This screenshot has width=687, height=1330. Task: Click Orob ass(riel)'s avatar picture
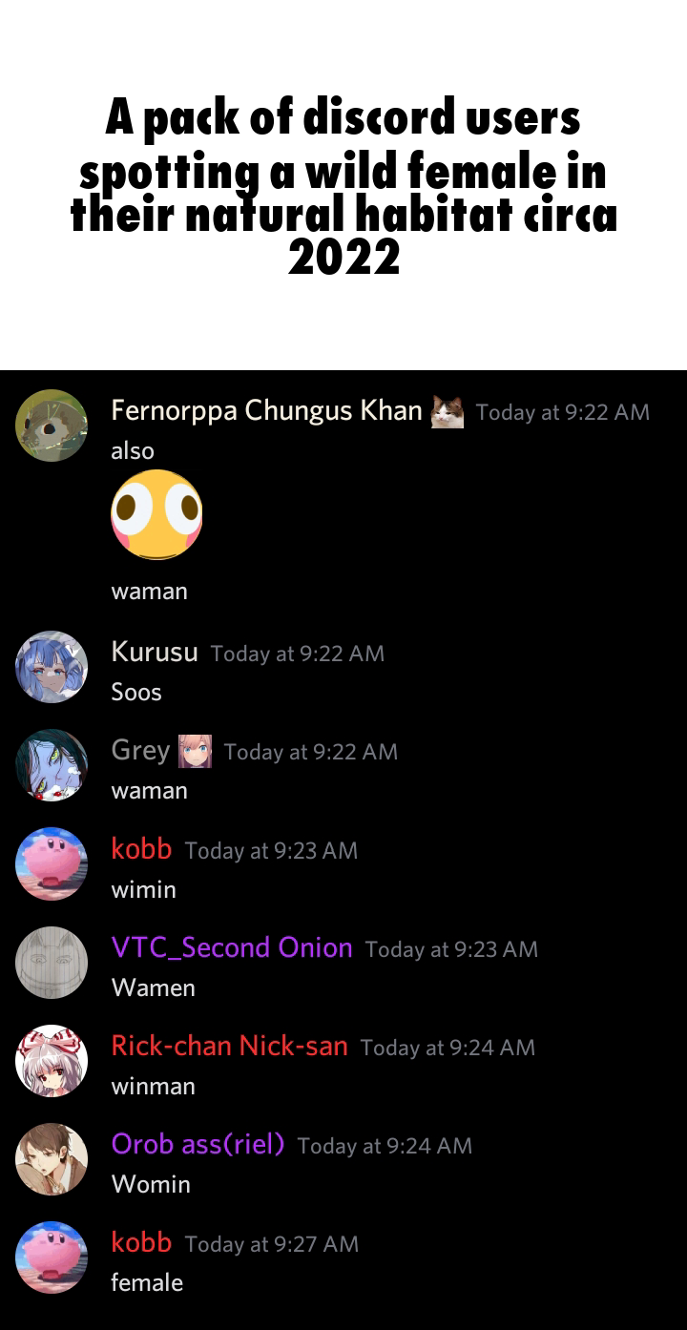pyautogui.click(x=52, y=1159)
